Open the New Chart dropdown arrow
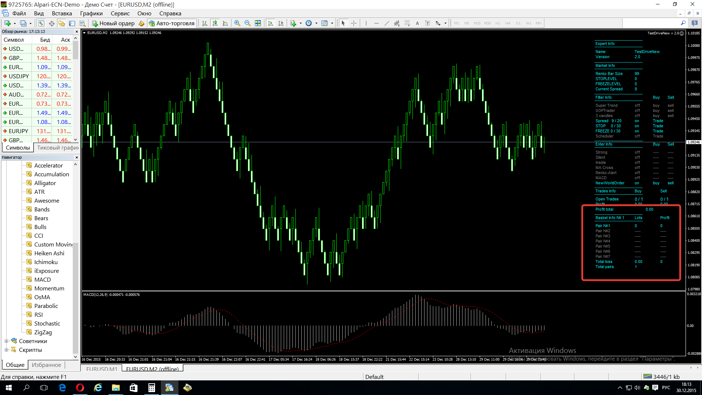The width and height of the screenshot is (702, 395). 15,23
